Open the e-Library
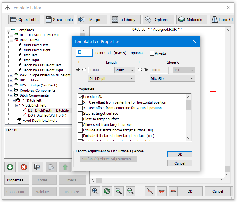The width and height of the screenshot is (237, 202). click(x=125, y=20)
